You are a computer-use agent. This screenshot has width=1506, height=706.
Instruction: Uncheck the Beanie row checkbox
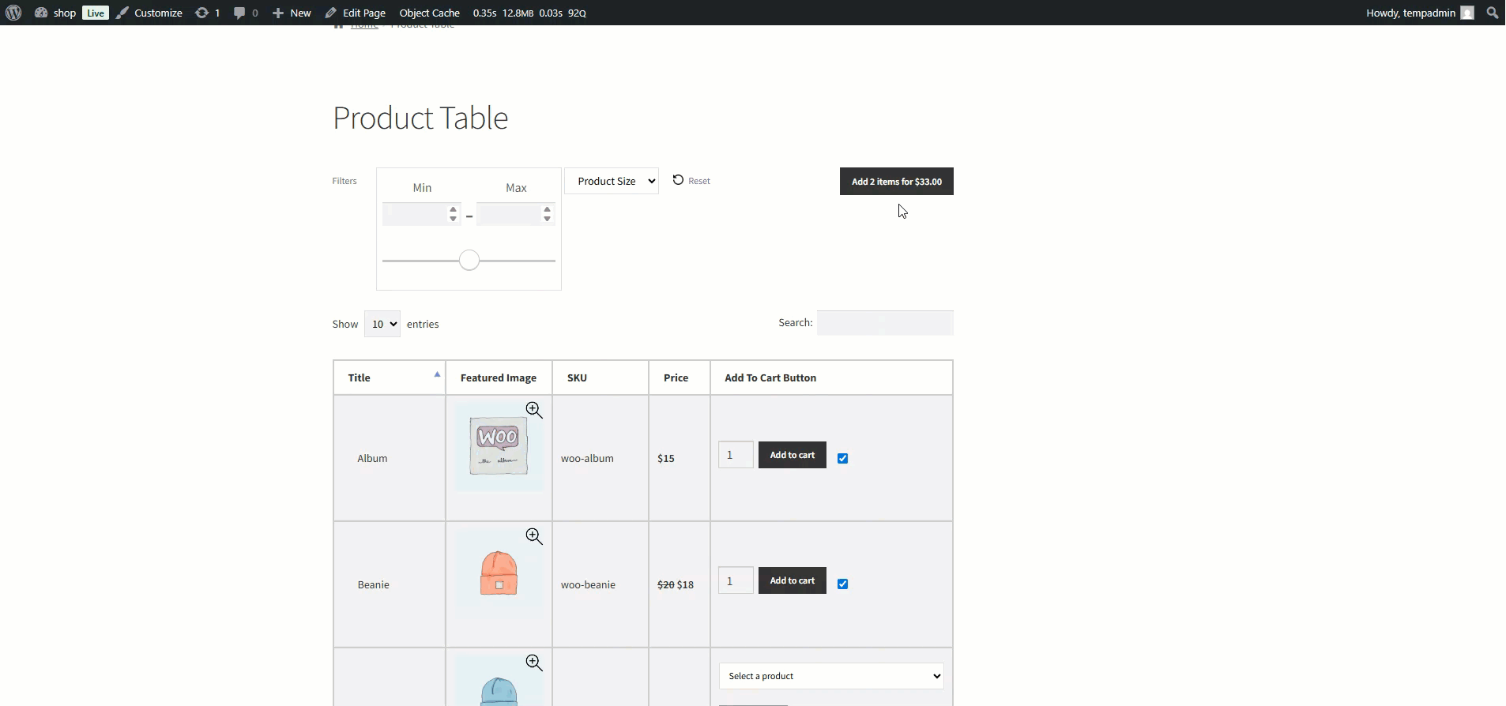(843, 584)
